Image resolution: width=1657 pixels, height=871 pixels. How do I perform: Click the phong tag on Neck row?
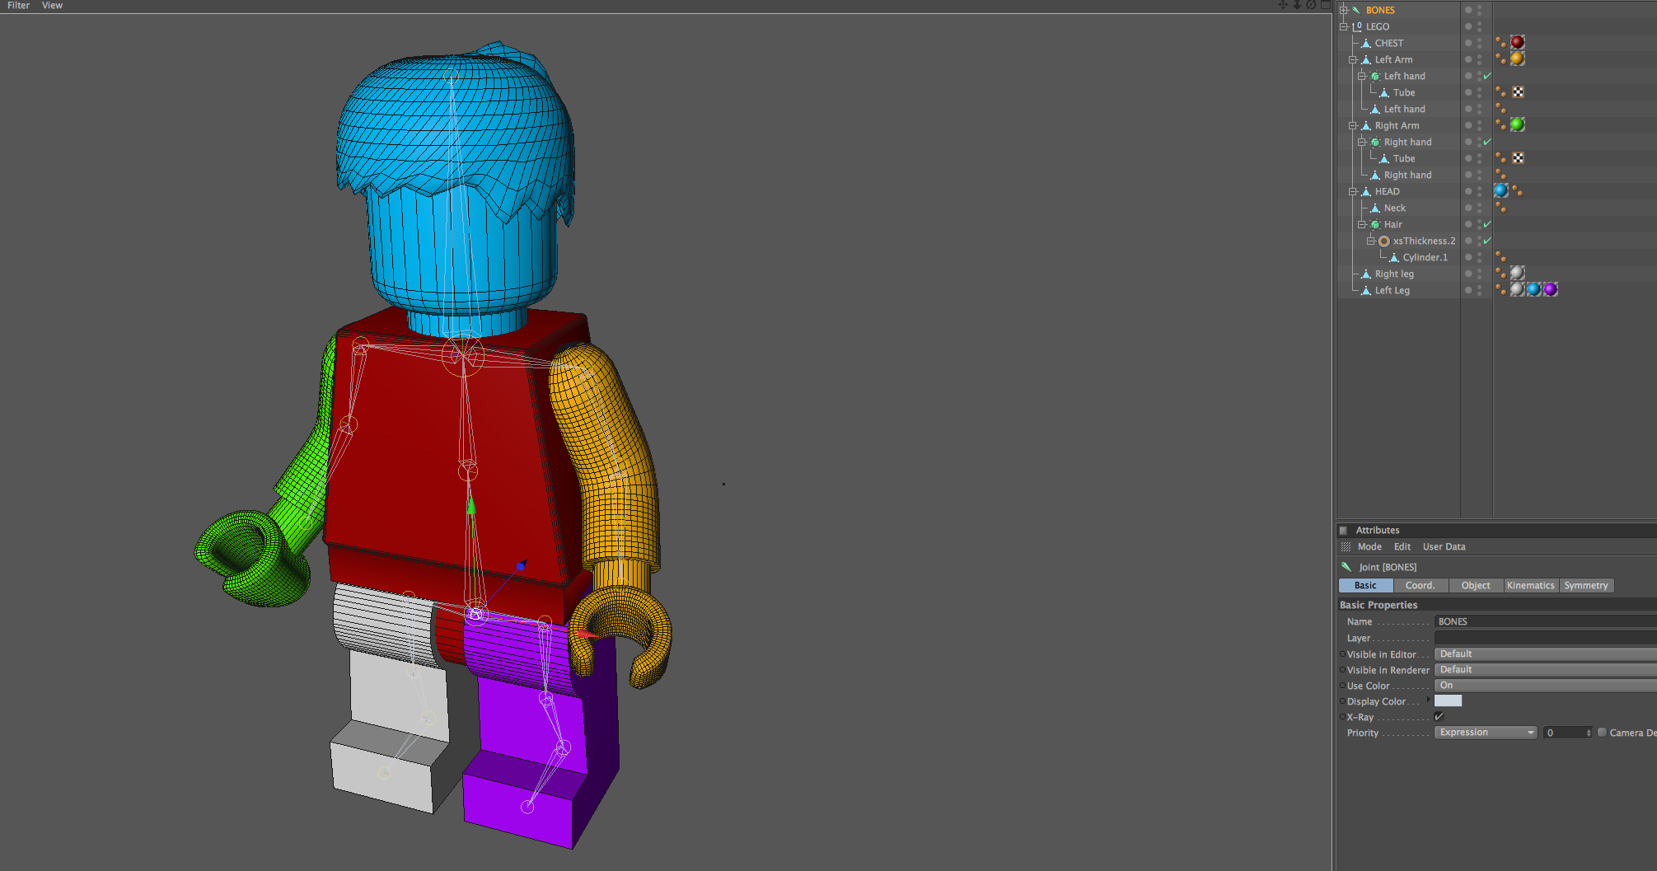pos(1501,207)
